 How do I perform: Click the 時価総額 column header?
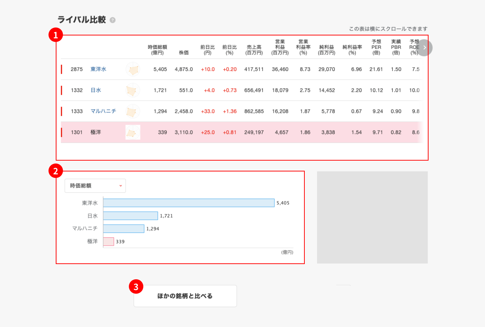pyautogui.click(x=157, y=50)
